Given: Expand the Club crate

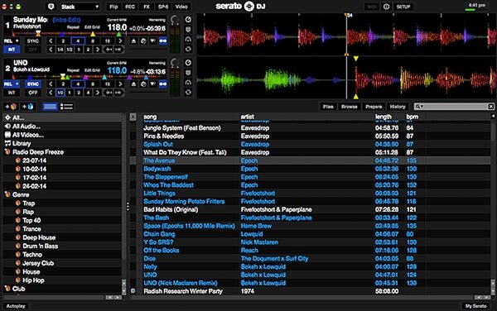Looking at the screenshot, I should (x=7, y=289).
